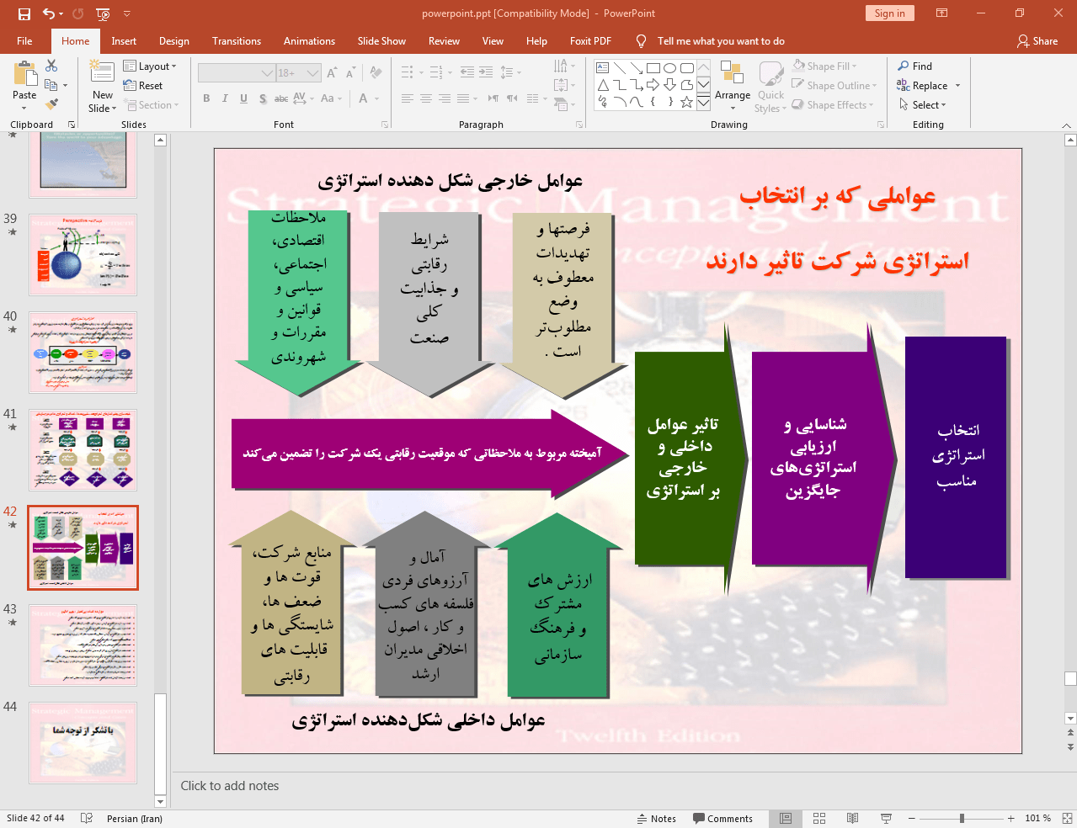Switch to Reading View icon
The width and height of the screenshot is (1077, 828).
coord(852,819)
